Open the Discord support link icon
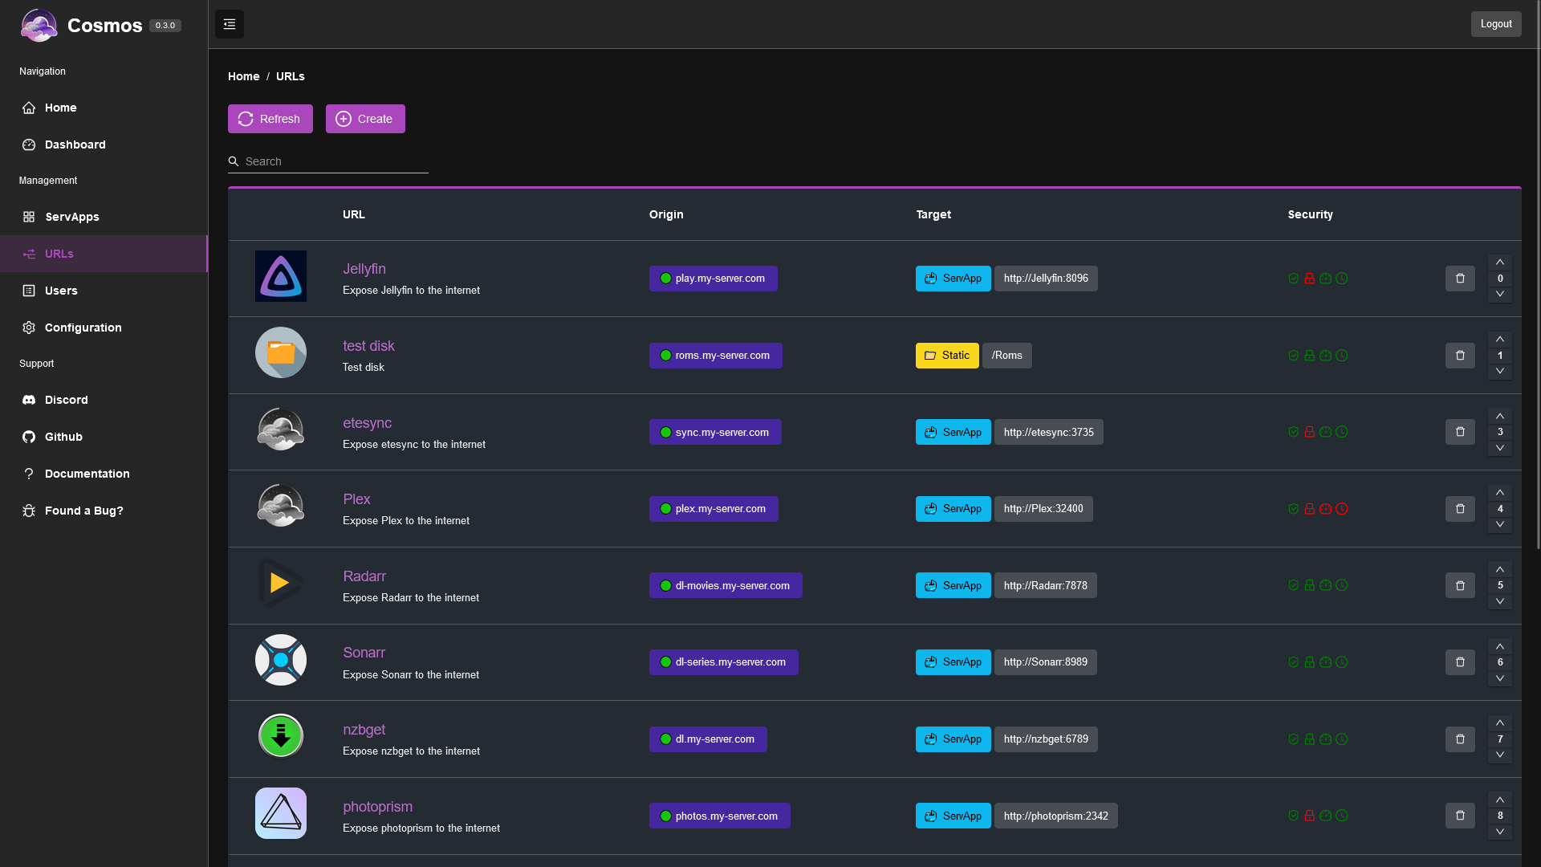The width and height of the screenshot is (1541, 867). pyautogui.click(x=29, y=400)
